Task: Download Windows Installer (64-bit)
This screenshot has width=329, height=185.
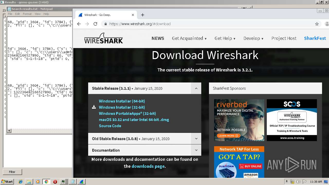Action: pos(122,101)
